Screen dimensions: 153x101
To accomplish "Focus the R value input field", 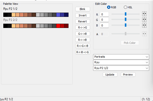I will (x=104, y=14).
